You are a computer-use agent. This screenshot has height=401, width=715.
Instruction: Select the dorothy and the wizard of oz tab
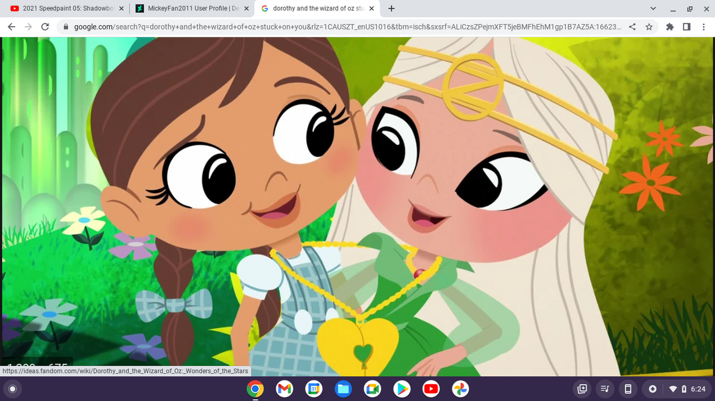(x=318, y=8)
